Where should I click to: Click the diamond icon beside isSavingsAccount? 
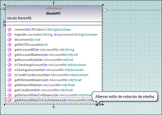(x=10, y=70)
